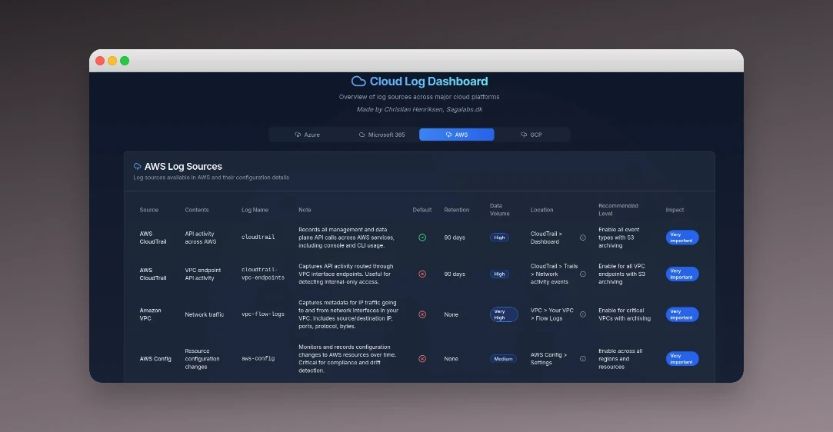Click the Recommended Level column header
The image size is (833, 432).
click(x=618, y=210)
